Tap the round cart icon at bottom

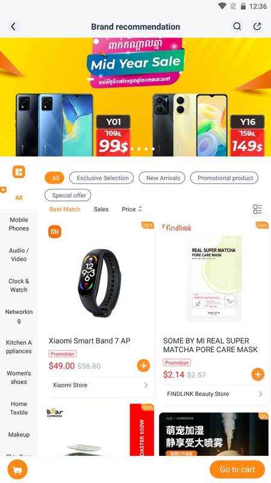coord(17,470)
